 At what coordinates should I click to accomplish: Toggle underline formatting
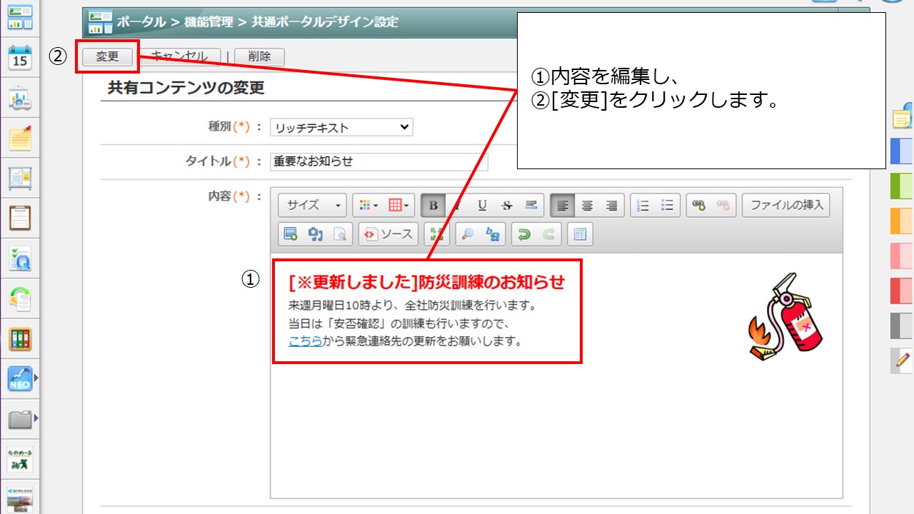[x=482, y=206]
